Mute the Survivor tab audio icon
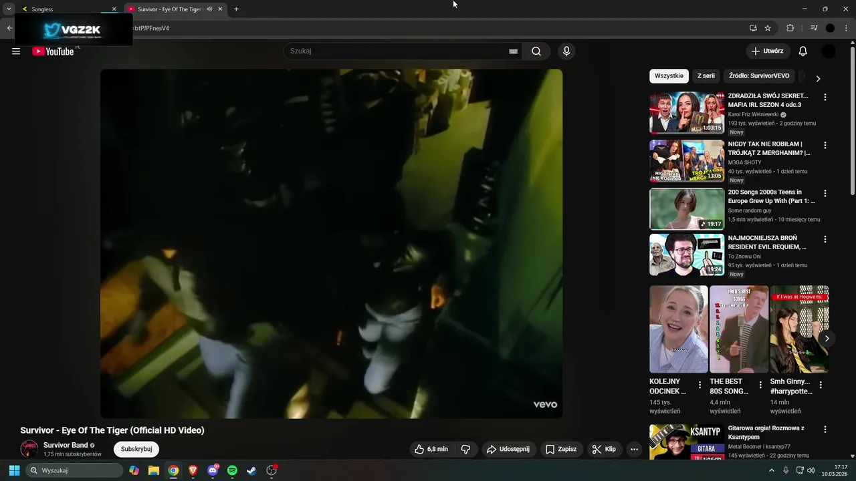The height and width of the screenshot is (481, 856). click(209, 9)
